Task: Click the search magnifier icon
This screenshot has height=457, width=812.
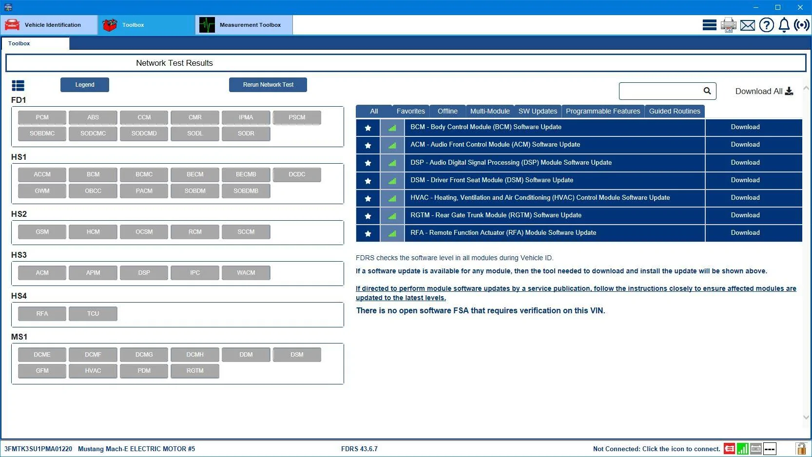Action: click(x=707, y=91)
